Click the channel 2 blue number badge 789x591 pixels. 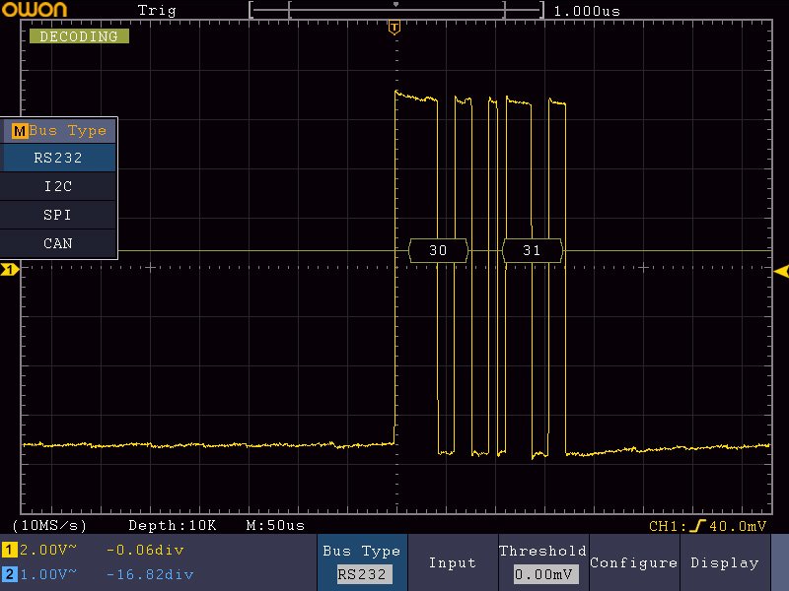click(x=10, y=573)
